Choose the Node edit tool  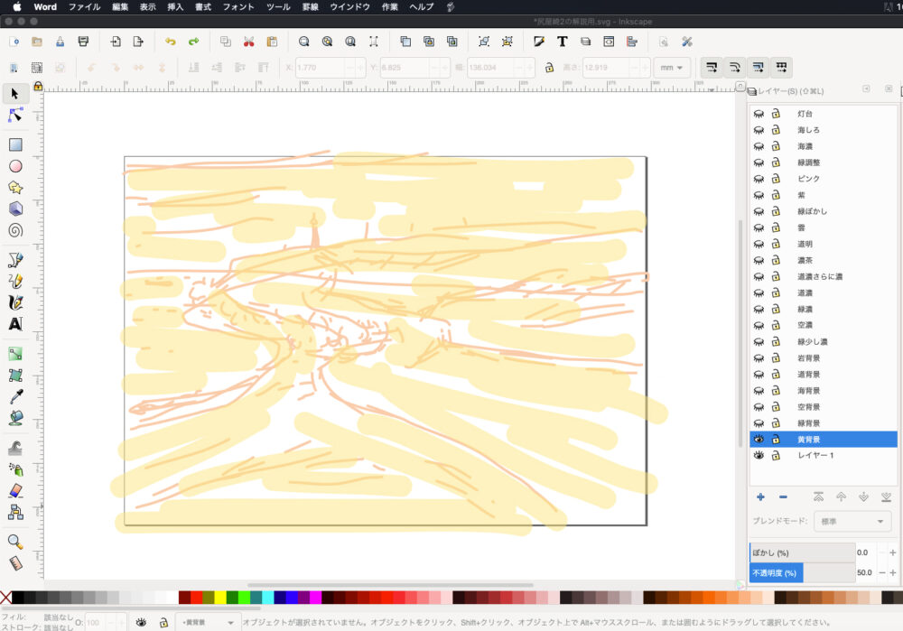point(15,115)
